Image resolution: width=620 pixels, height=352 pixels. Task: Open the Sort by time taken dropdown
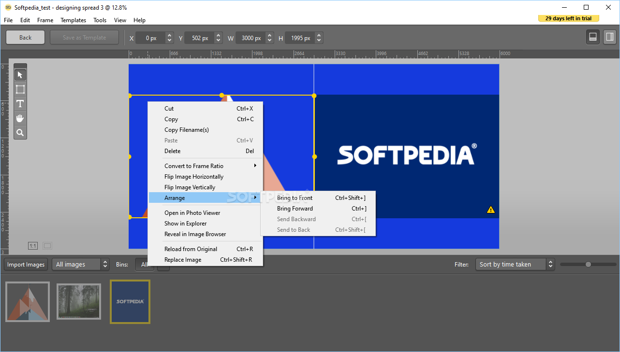515,265
